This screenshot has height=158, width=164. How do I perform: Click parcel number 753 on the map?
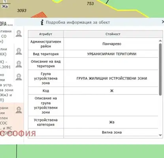[90, 4]
